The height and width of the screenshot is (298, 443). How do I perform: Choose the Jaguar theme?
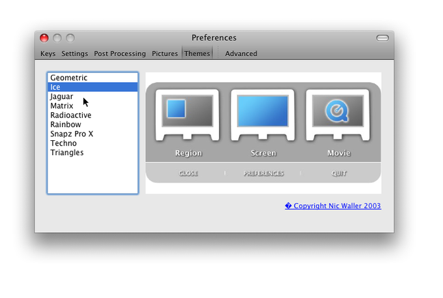93,97
